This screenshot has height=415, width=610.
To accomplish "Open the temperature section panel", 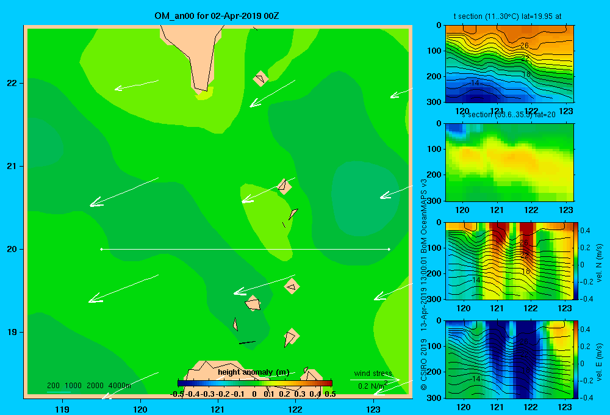I will click(509, 64).
